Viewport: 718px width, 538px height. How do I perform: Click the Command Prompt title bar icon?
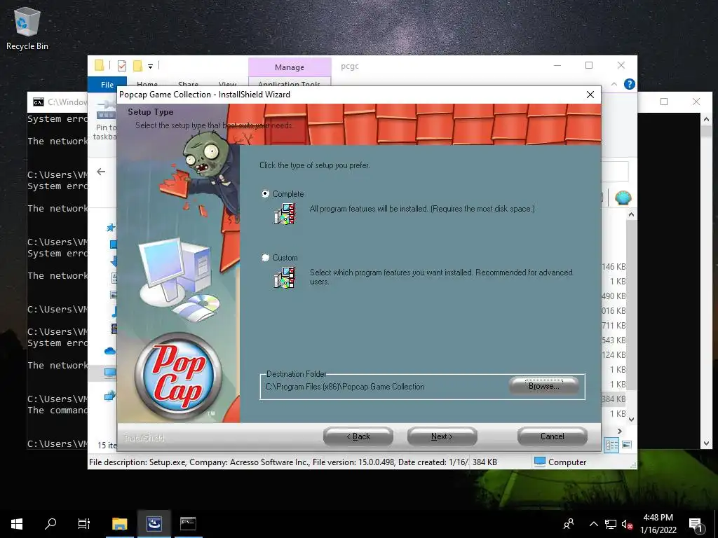click(39, 102)
